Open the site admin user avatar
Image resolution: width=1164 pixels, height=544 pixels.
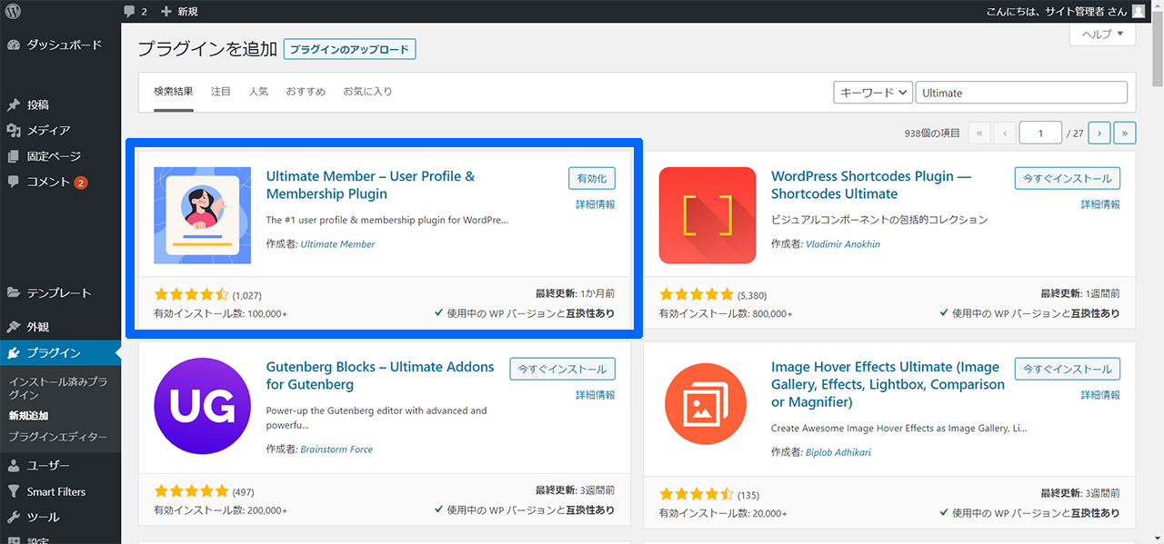[x=1139, y=11]
